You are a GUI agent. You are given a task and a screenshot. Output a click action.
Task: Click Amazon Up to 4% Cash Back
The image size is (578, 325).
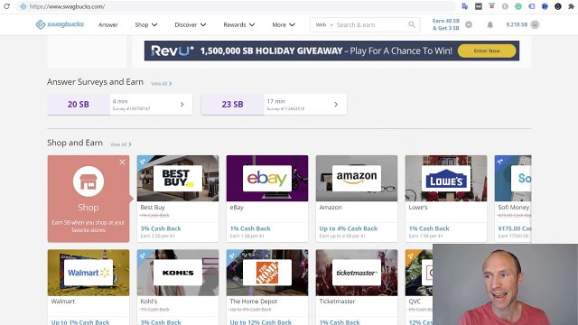click(349, 228)
